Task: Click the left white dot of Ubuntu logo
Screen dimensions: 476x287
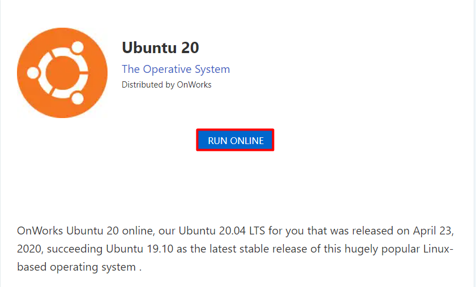Action: pyautogui.click(x=33, y=73)
